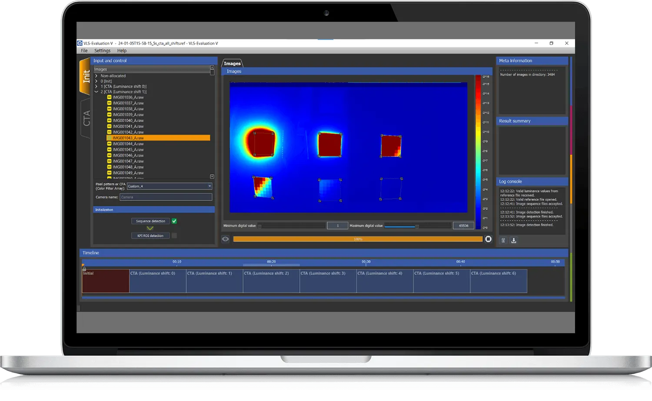The width and height of the screenshot is (652, 401).
Task: Open the File menu
Action: [x=84, y=50]
